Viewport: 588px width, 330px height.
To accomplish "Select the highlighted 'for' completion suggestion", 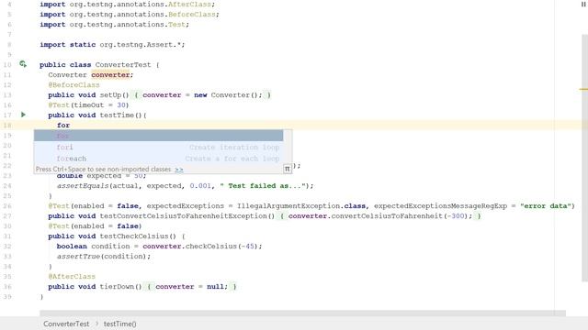I will click(159, 136).
